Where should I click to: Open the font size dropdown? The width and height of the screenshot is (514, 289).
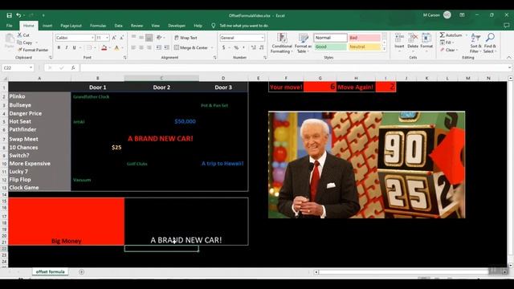(x=107, y=38)
